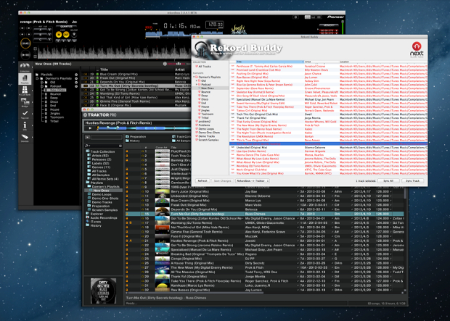Viewport: 450px width, 321px height.
Task: Select 'Conga (Original Mix)' row in Traktor
Action: [264, 259]
